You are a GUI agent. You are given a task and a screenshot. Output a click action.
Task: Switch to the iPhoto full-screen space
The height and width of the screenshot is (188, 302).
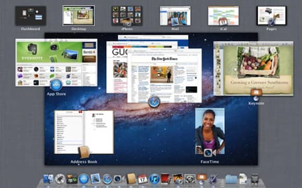tap(127, 16)
